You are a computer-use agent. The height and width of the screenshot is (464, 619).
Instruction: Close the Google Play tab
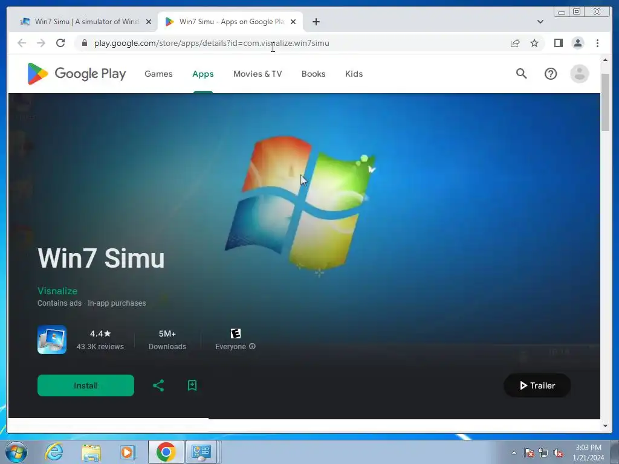pyautogui.click(x=293, y=22)
